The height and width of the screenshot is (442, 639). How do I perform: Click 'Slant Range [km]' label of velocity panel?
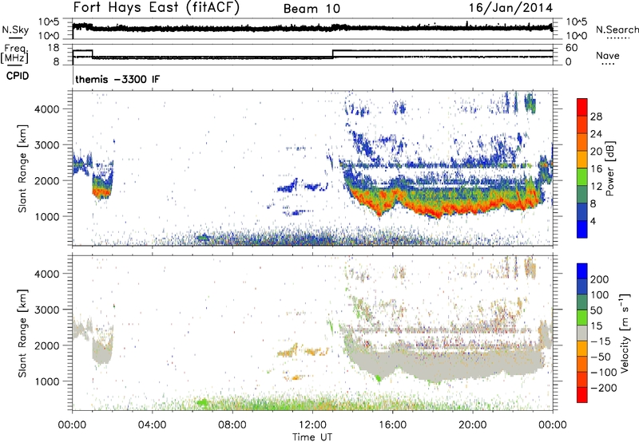click(x=22, y=333)
